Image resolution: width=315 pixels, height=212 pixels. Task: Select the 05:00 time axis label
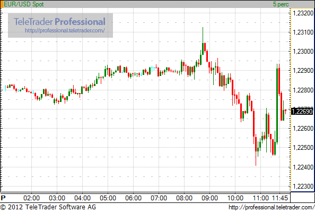pyautogui.click(x=108, y=198)
